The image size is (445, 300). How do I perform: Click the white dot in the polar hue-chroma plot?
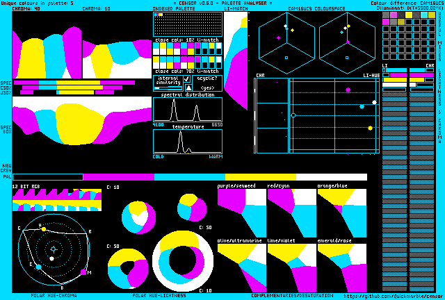pyautogui.click(x=51, y=258)
